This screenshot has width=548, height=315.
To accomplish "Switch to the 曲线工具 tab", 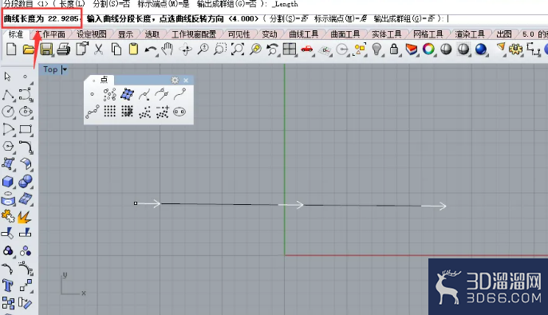I will pos(303,33).
